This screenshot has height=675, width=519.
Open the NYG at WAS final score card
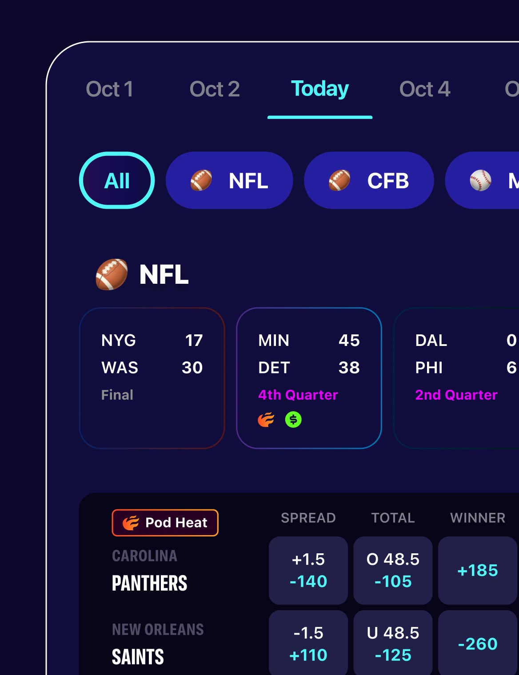152,377
